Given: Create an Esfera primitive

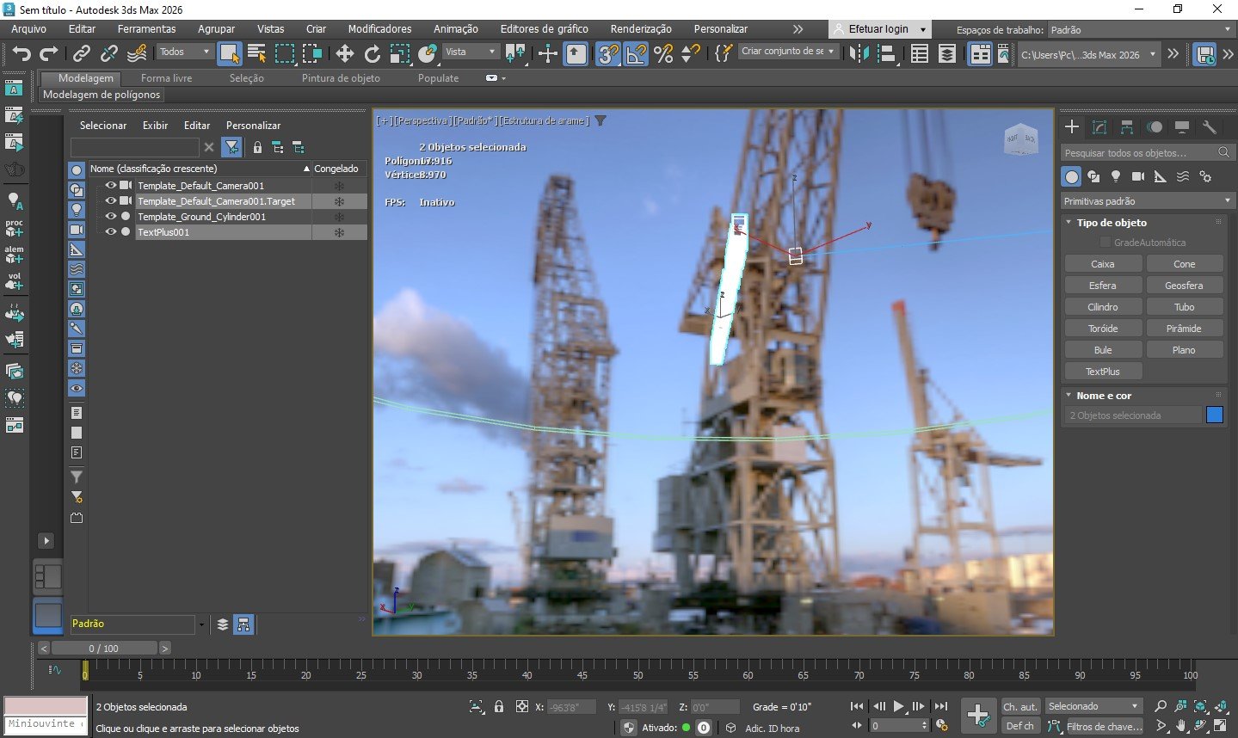Looking at the screenshot, I should tap(1103, 286).
